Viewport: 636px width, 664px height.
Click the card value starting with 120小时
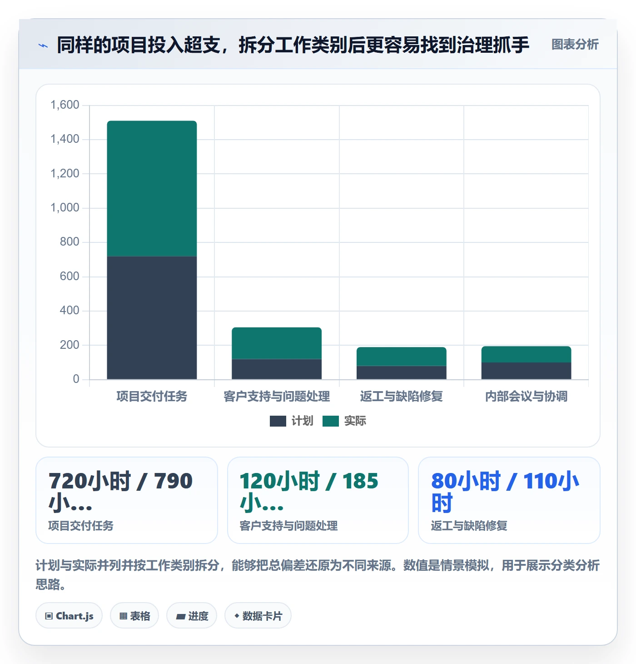309,492
